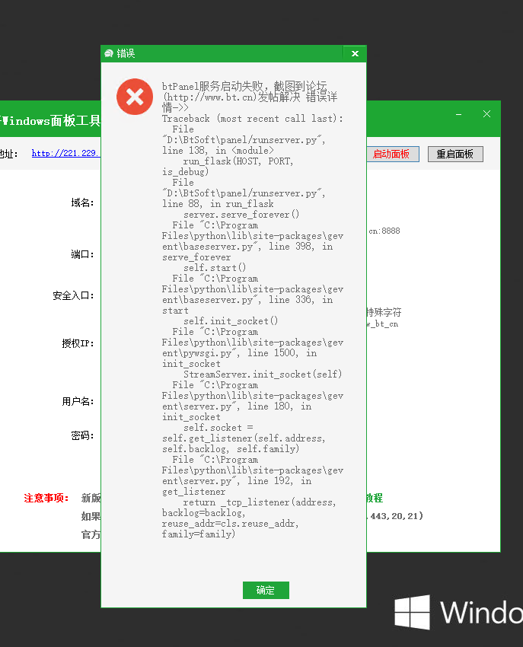Click the server.serve_forever() line in traceback
The height and width of the screenshot is (647, 523).
[241, 215]
